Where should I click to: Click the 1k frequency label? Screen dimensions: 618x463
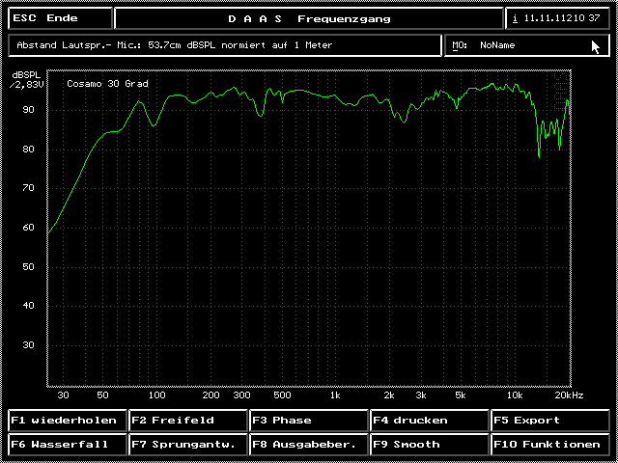[335, 395]
